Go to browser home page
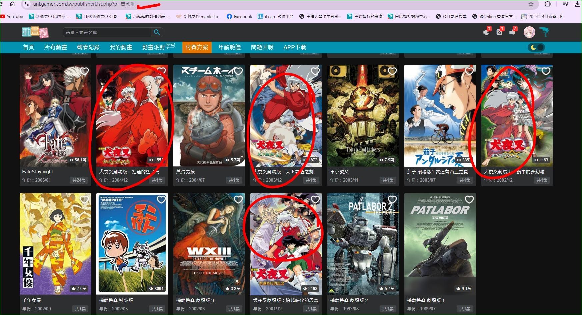This screenshot has width=582, height=315. pyautogui.click(x=12, y=4)
